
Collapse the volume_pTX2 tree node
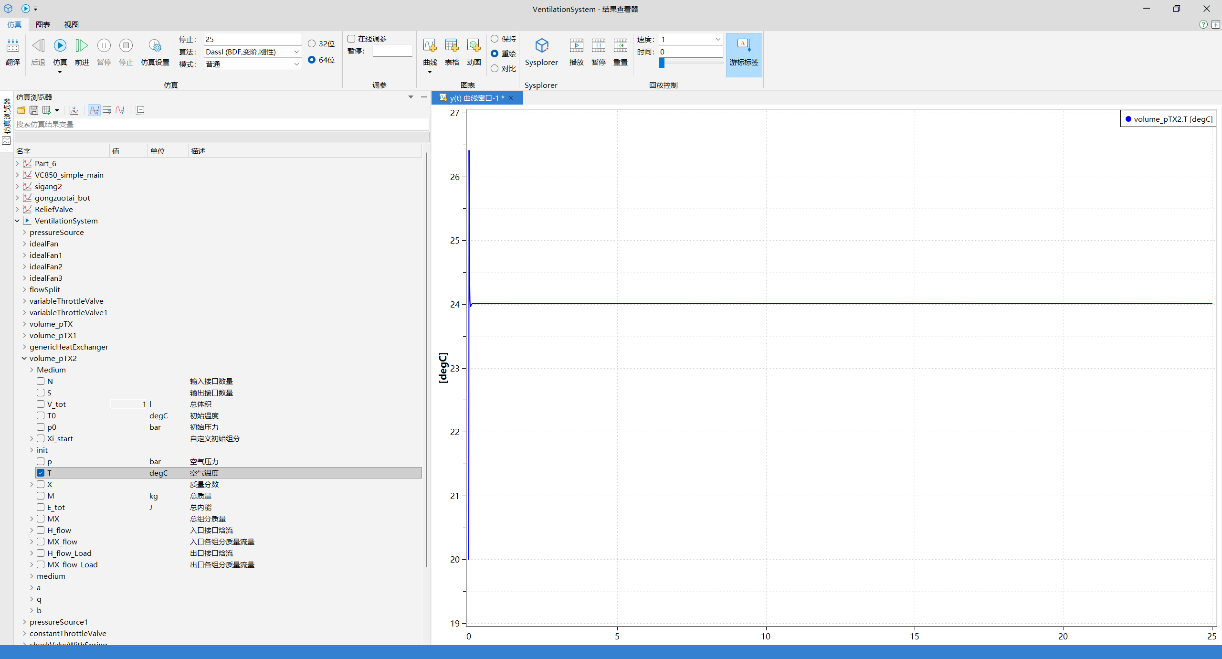[24, 358]
